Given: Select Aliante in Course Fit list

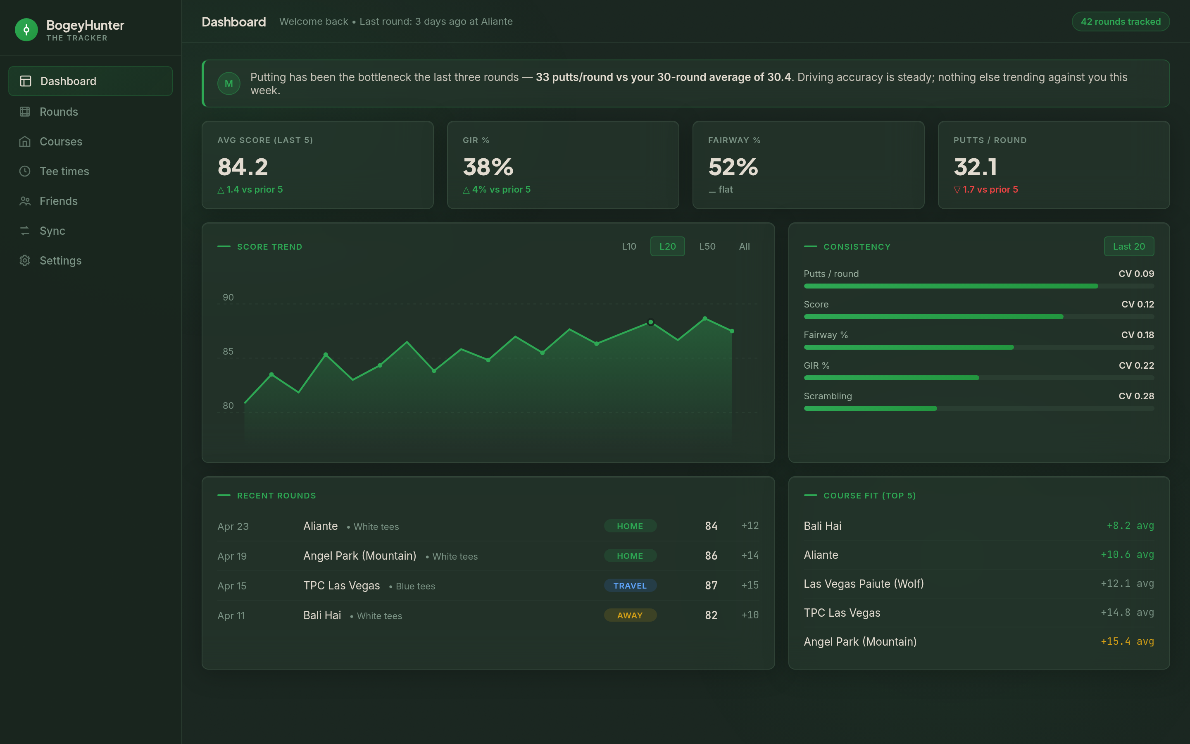Looking at the screenshot, I should click(978, 555).
